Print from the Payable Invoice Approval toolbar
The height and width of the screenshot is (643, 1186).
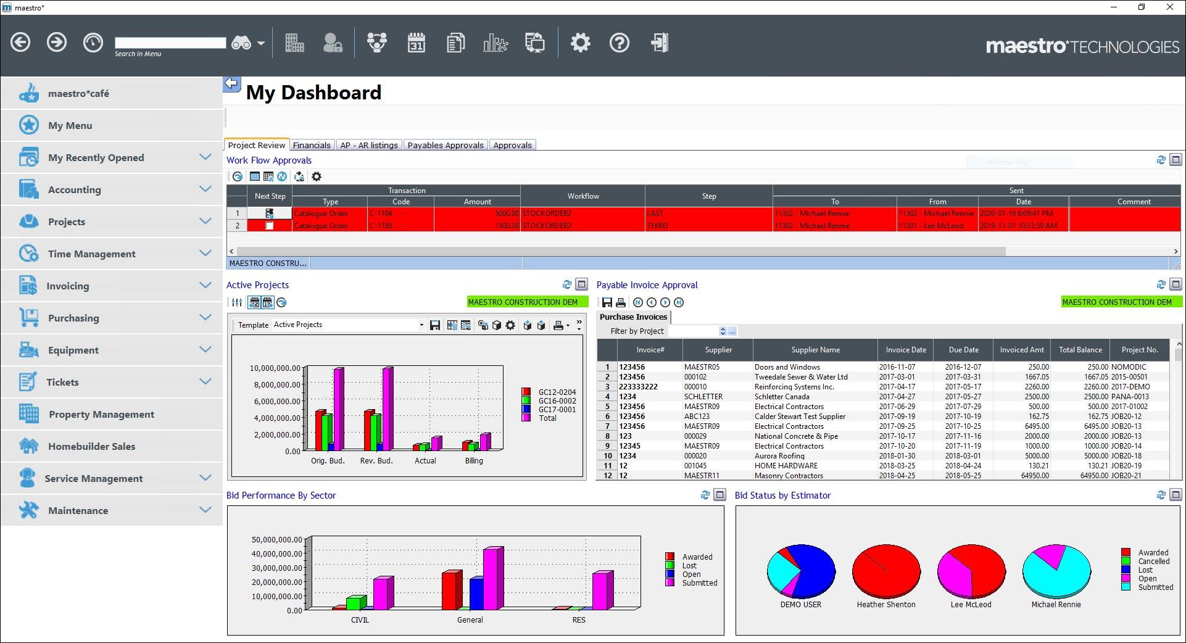(x=621, y=302)
